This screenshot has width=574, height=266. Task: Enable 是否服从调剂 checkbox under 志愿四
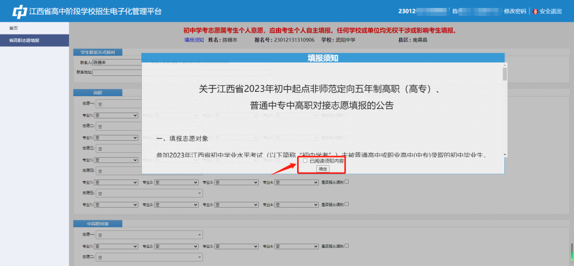point(347,182)
